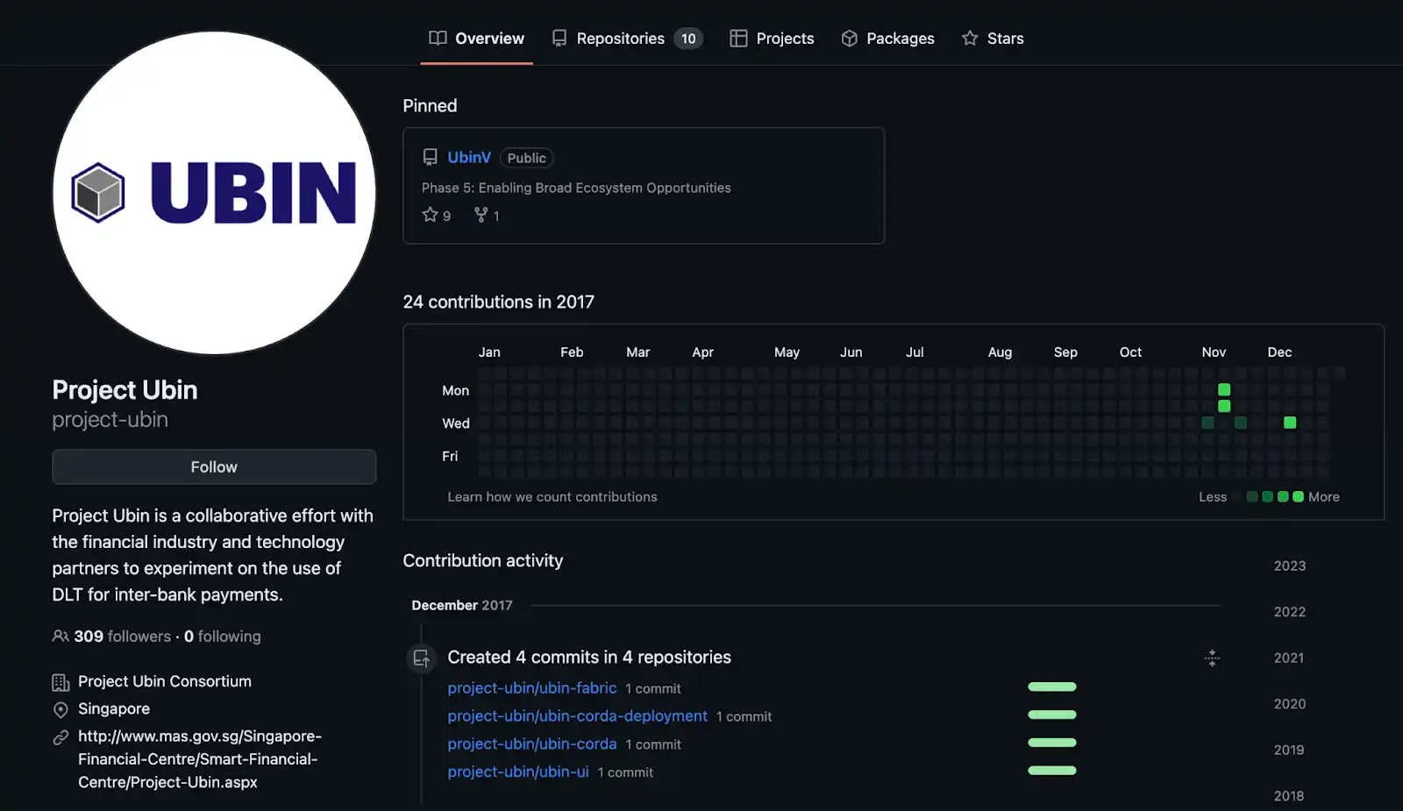Click the Public label on UbinV

point(526,158)
